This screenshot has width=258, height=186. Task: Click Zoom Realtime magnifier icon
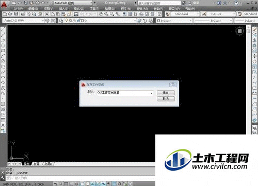click(x=106, y=14)
